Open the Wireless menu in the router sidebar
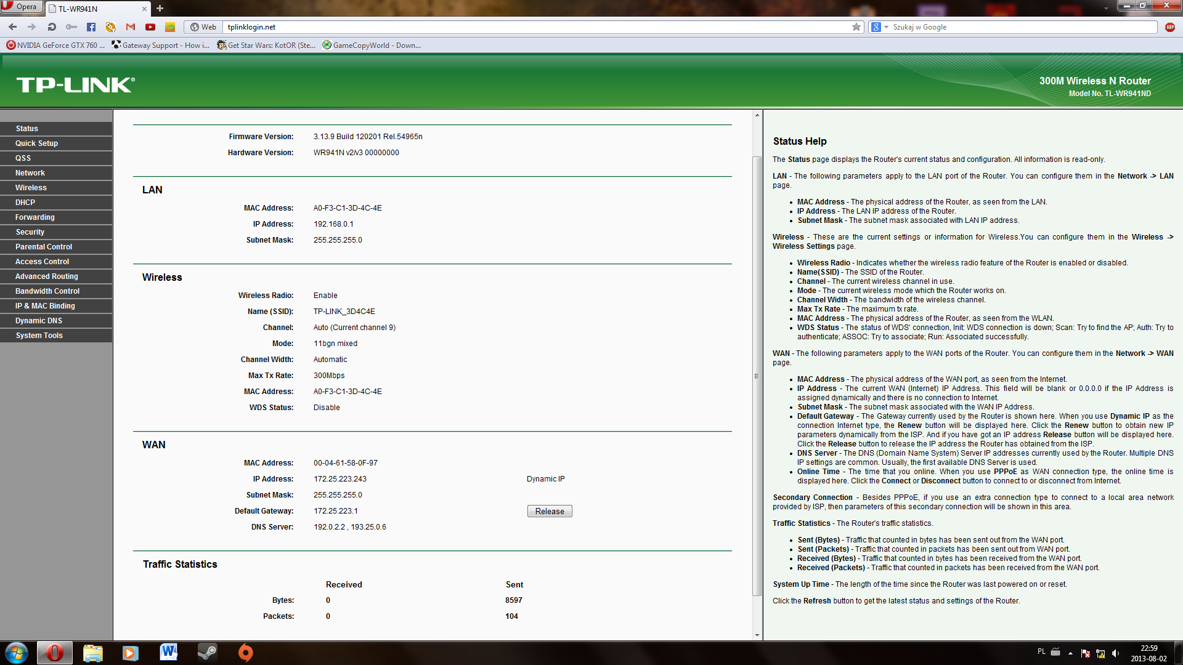Image resolution: width=1183 pixels, height=665 pixels. 31,188
